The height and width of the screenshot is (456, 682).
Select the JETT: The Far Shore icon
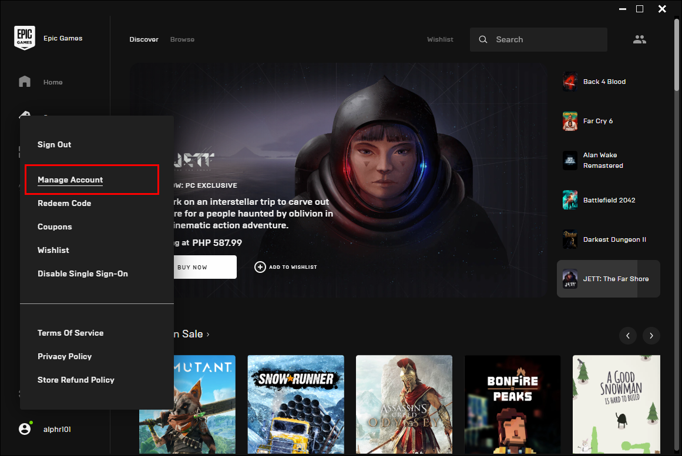(570, 279)
